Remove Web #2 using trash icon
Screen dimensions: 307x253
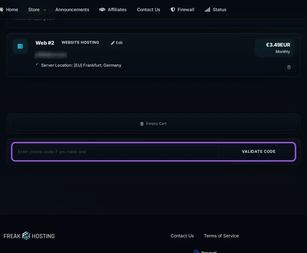point(289,67)
